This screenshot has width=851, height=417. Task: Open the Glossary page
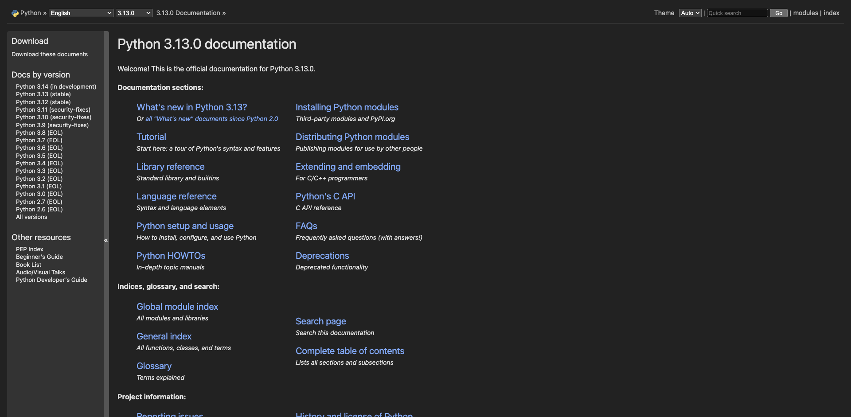point(154,366)
